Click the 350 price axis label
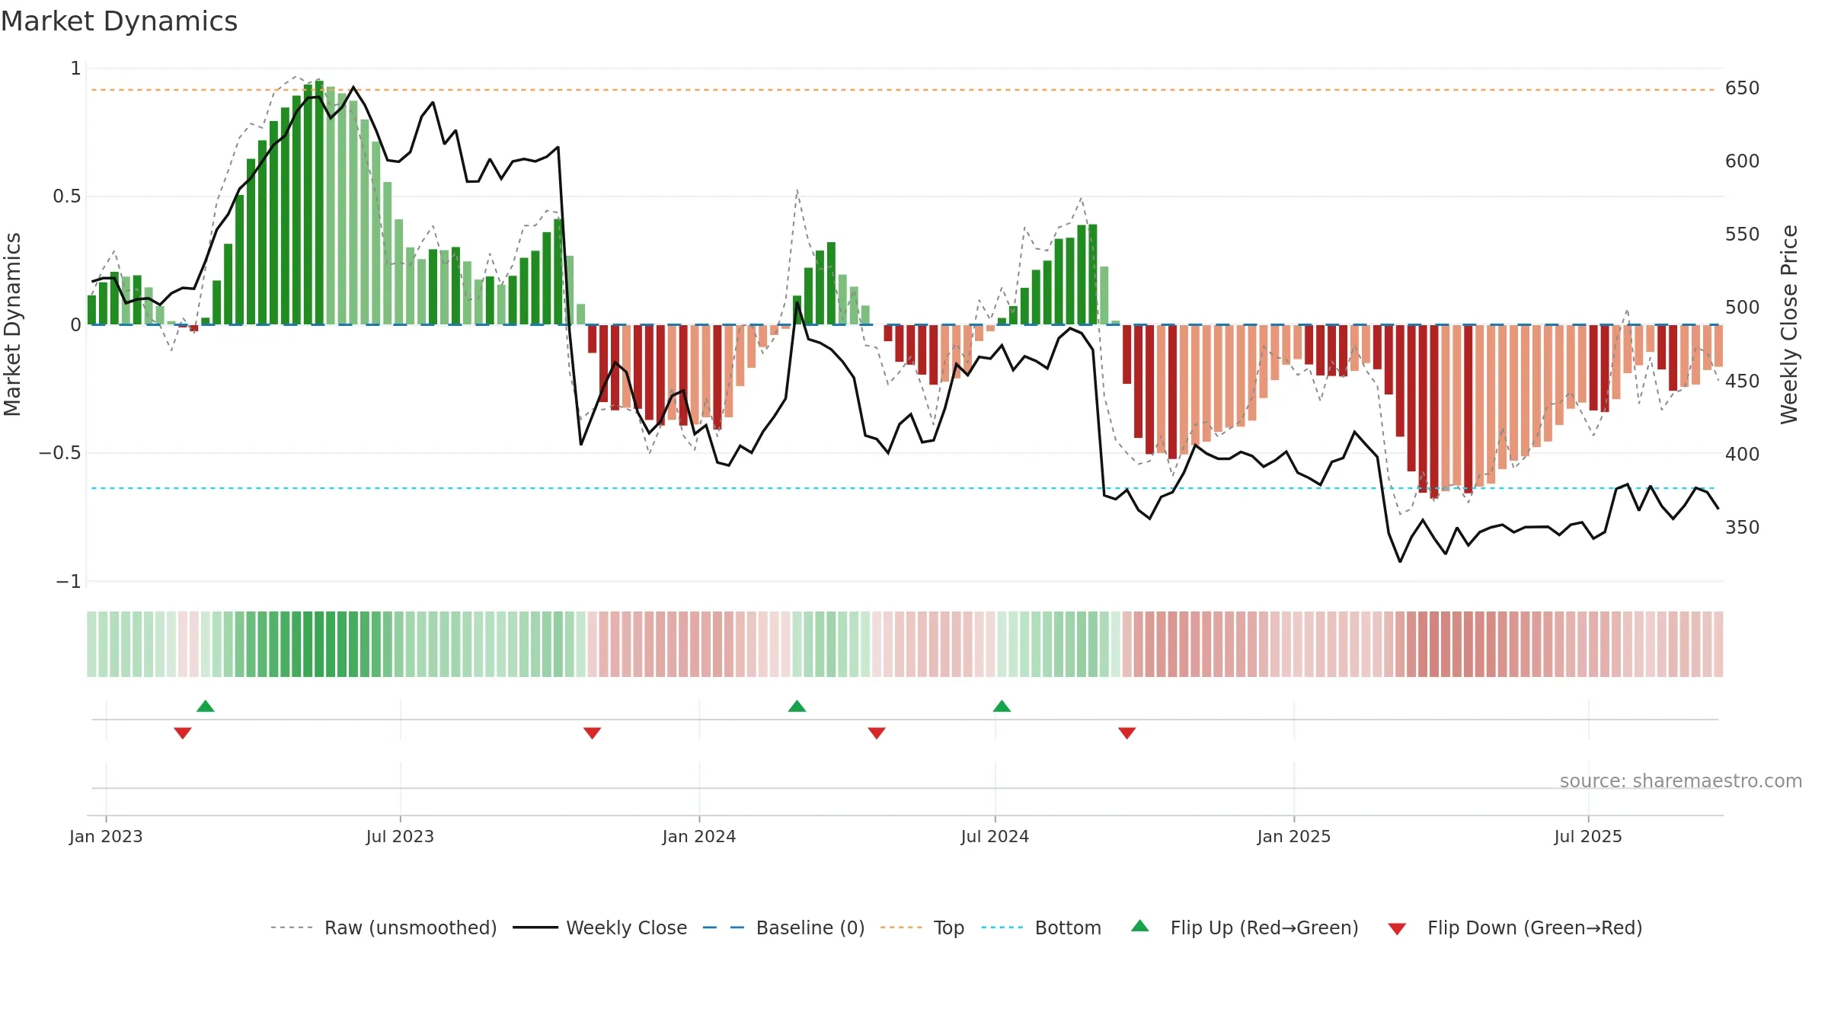This screenshot has width=1828, height=1028. pos(1743,527)
